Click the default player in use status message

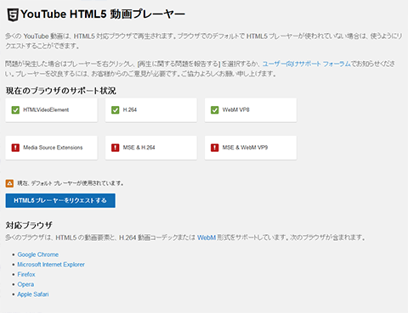pyautogui.click(x=71, y=183)
